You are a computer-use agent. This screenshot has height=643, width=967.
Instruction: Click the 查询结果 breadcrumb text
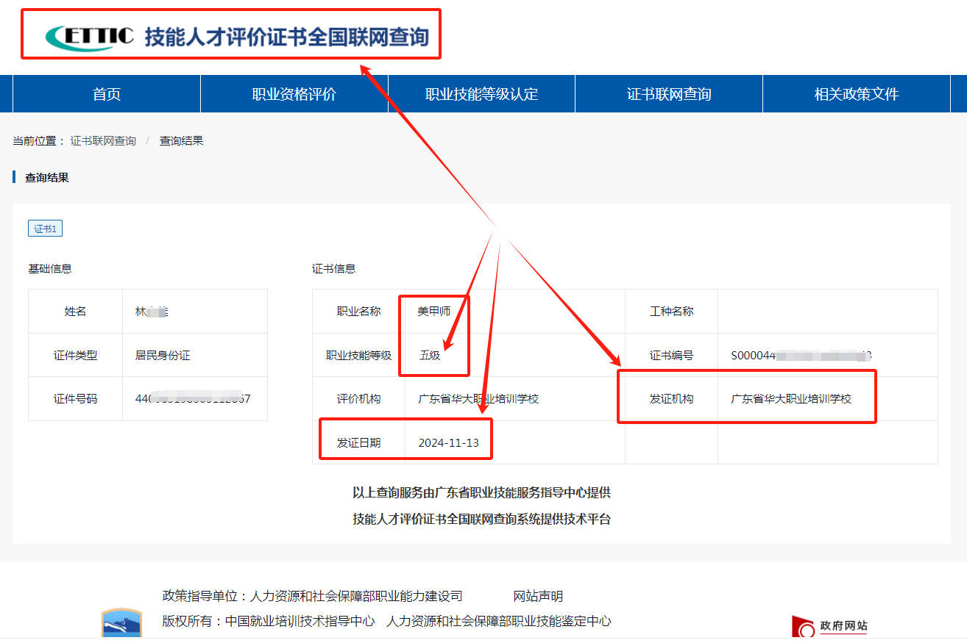coord(181,141)
